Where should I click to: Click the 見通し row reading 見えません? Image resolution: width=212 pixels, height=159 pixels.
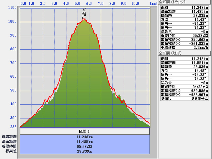185,99
